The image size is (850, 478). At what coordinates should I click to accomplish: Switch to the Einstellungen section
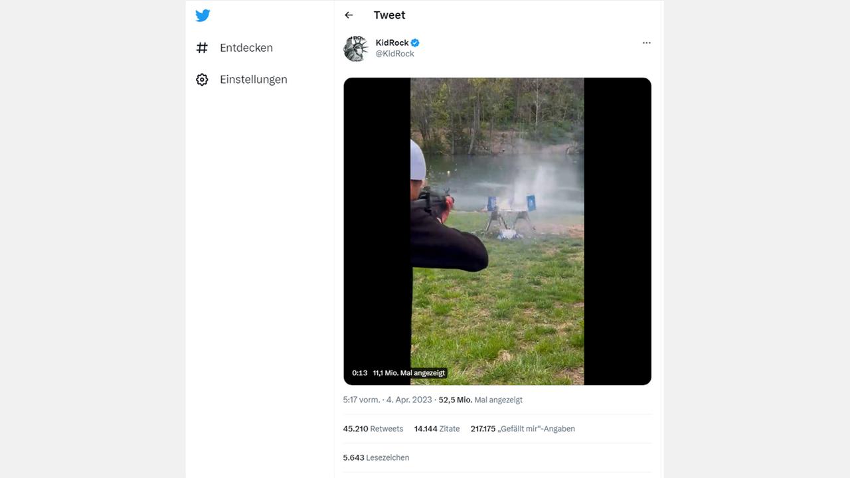(253, 79)
